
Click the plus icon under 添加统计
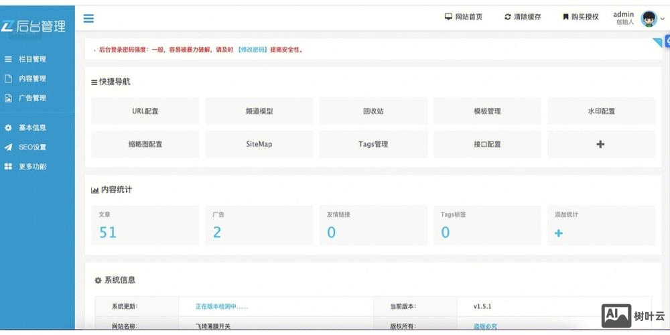point(559,233)
